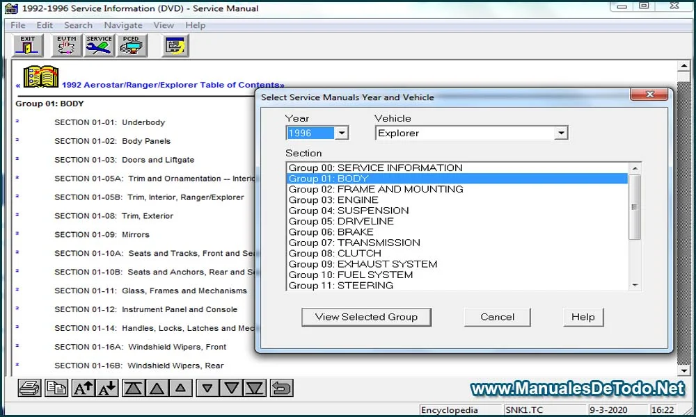Click the fifth toolbar notes icon

(x=175, y=46)
